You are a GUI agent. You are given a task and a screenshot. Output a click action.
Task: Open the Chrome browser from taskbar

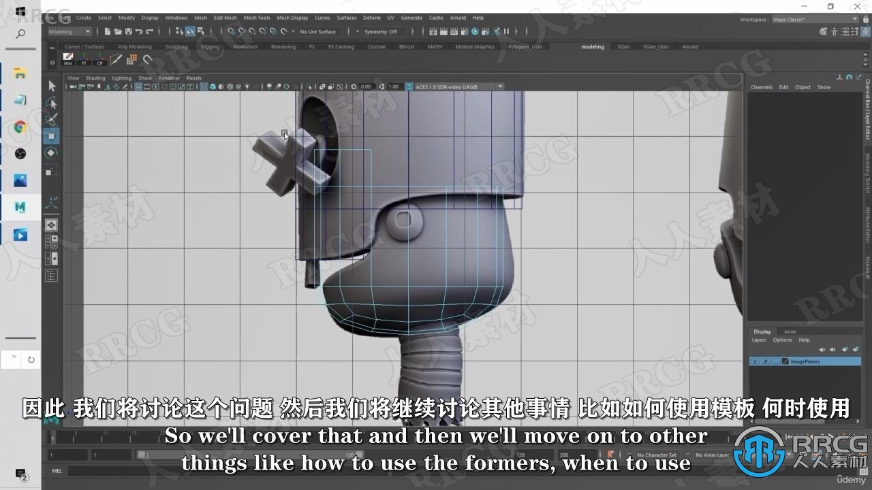[x=20, y=127]
